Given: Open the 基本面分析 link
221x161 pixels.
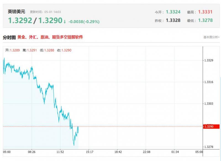Looking at the screenshot, I should coord(211,37).
